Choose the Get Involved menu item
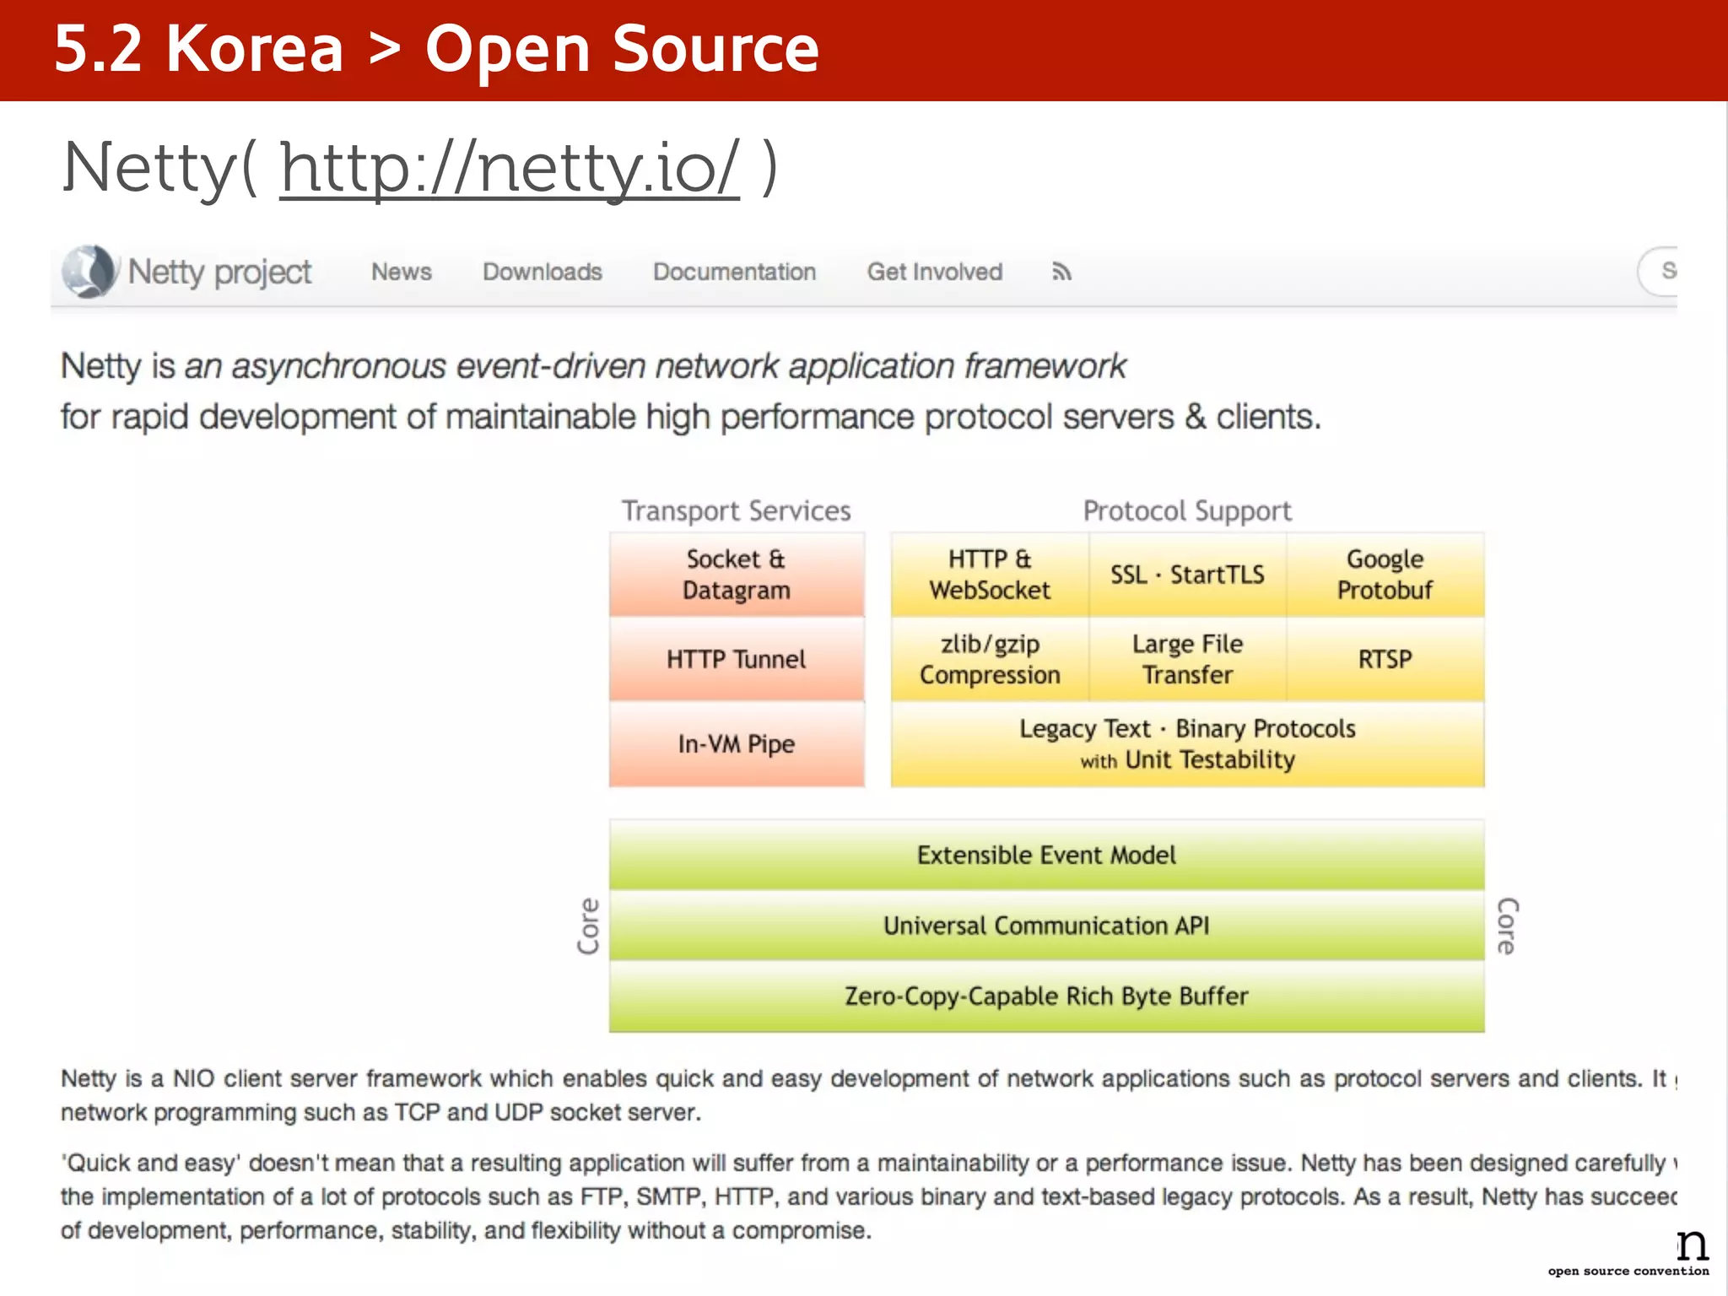The image size is (1728, 1296). pyautogui.click(x=935, y=272)
